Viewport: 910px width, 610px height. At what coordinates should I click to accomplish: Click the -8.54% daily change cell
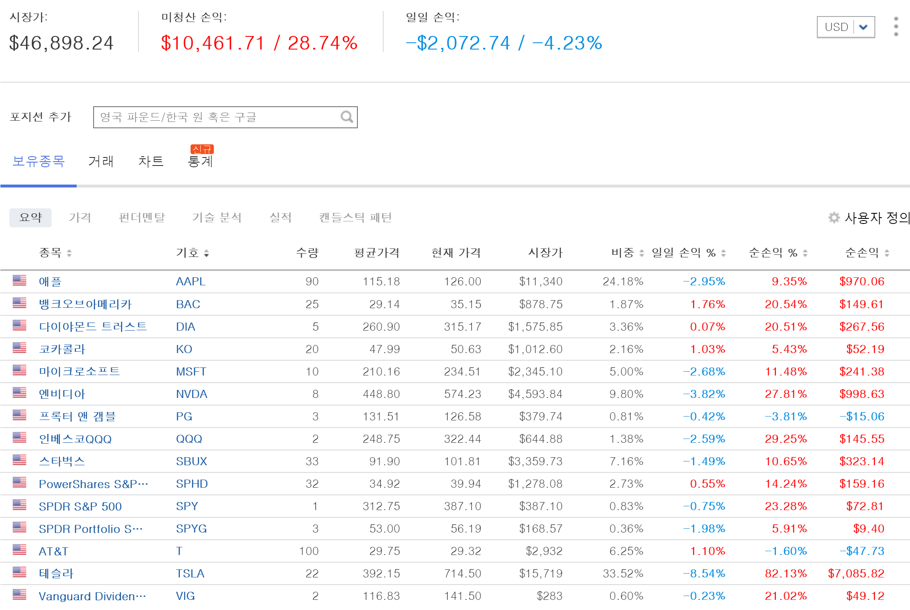(704, 574)
